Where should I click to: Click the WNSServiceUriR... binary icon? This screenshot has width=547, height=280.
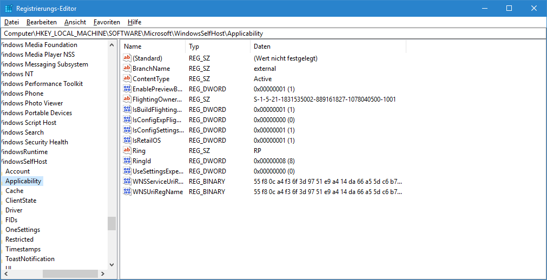(x=127, y=181)
